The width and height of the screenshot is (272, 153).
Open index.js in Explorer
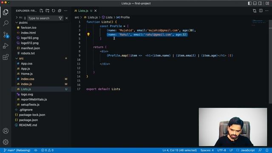[x=26, y=84]
